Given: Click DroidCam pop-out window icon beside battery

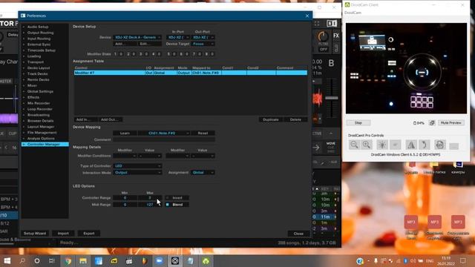Looking at the screenshot, I should click(x=432, y=122).
